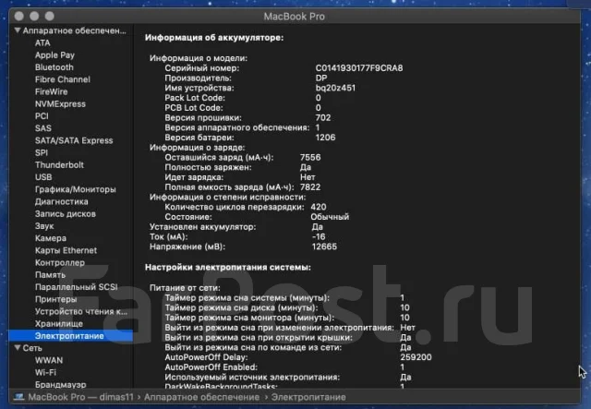The image size is (591, 409).
Task: Click full charge capacity value 7822
Action: 310,187
